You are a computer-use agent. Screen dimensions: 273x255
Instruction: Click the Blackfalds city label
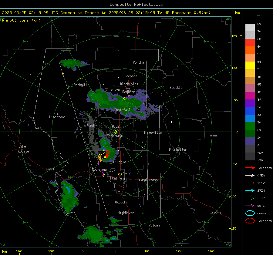coord(129,84)
